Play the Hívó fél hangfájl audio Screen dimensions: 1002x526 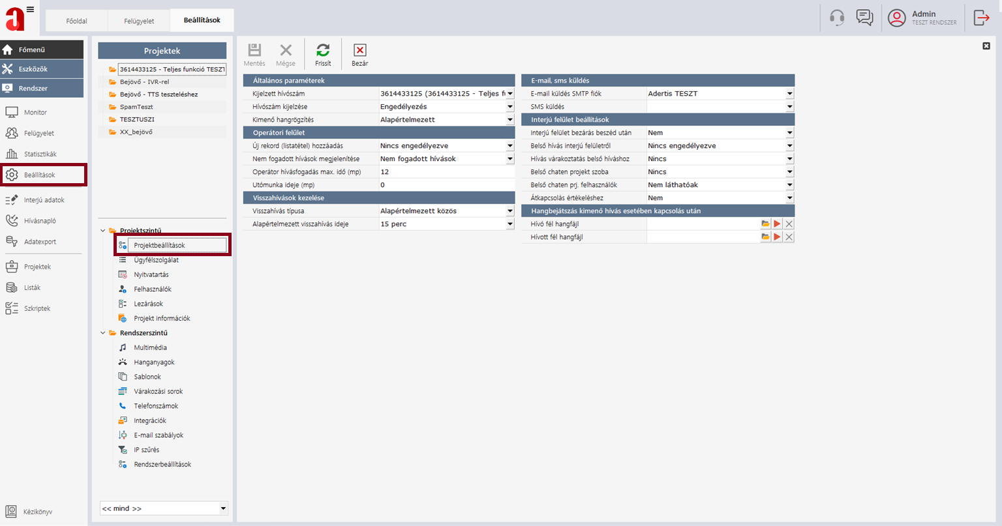pos(777,224)
